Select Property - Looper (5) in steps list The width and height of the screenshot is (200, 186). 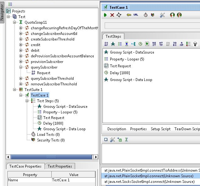click(127, 59)
